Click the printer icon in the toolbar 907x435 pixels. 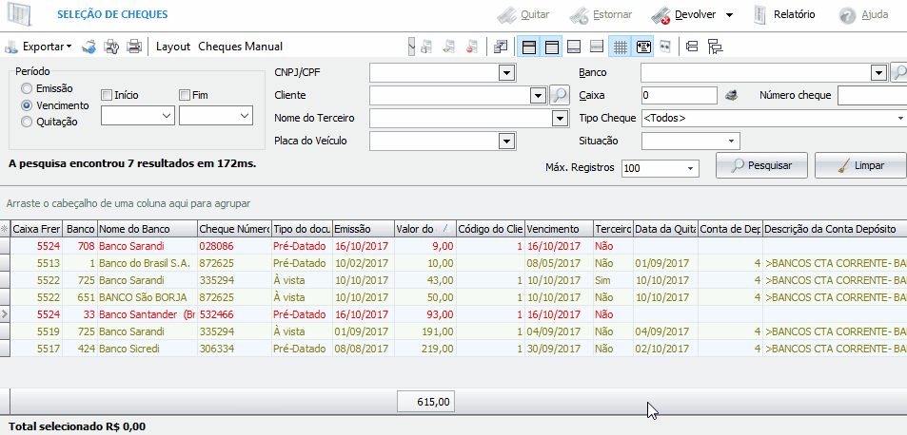(x=134, y=47)
